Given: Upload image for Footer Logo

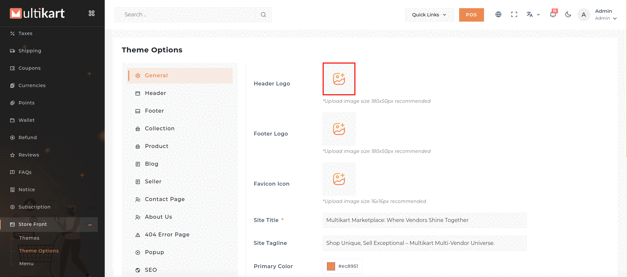Looking at the screenshot, I should pyautogui.click(x=339, y=129).
